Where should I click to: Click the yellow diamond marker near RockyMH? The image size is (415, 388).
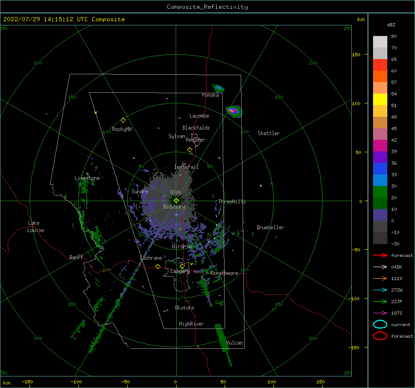coord(123,120)
